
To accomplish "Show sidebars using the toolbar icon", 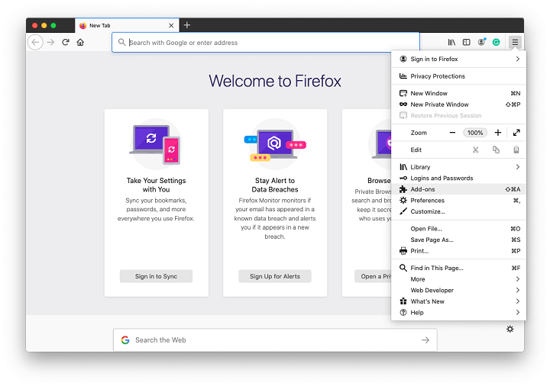I will pos(467,43).
